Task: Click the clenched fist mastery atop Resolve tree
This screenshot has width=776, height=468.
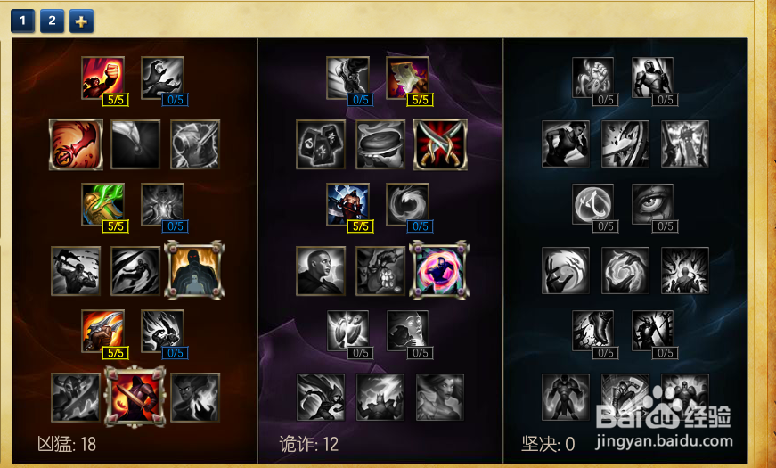Action: pos(592,78)
